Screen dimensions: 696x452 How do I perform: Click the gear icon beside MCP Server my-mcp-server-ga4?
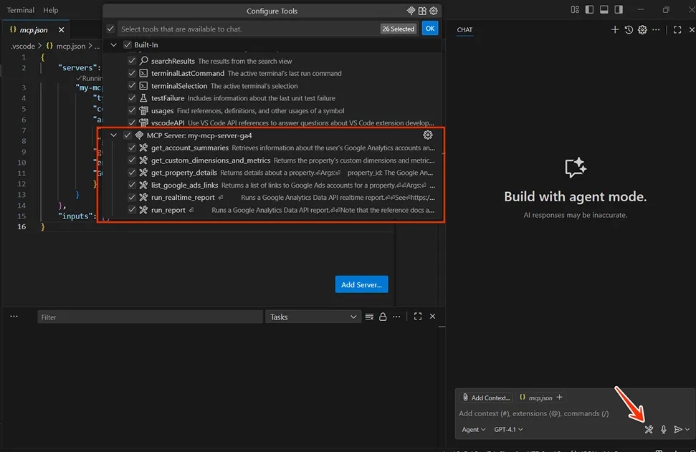(x=427, y=135)
